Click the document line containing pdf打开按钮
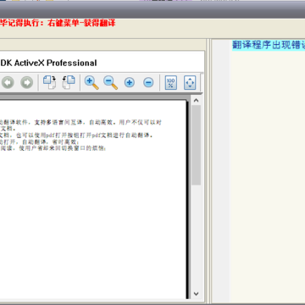The width and height of the screenshot is (305, 305). [x=76, y=136]
